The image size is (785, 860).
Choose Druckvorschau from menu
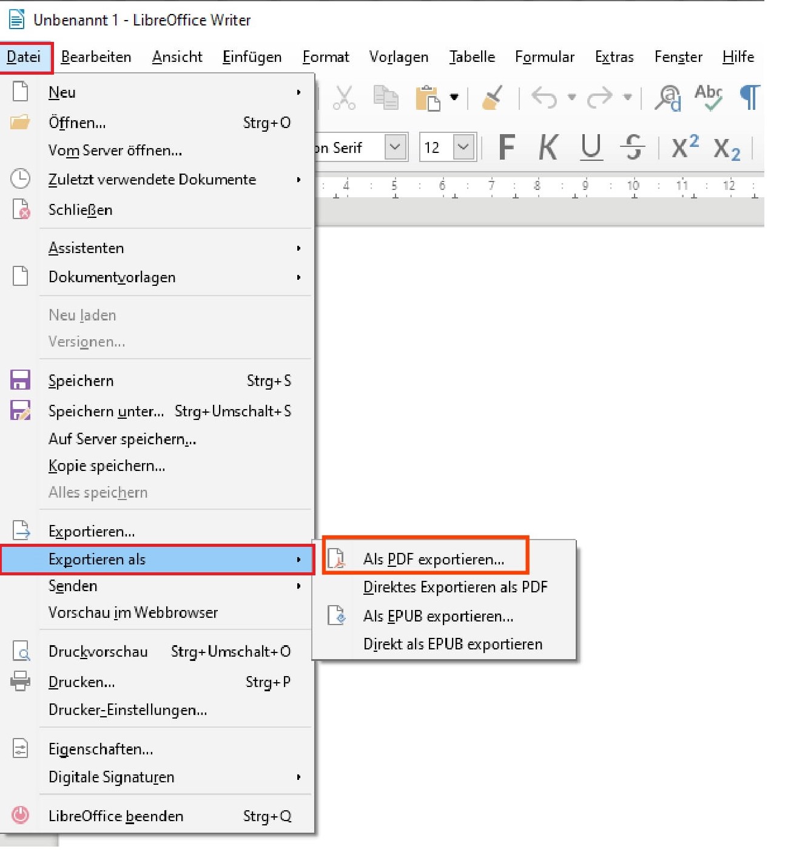[157, 652]
